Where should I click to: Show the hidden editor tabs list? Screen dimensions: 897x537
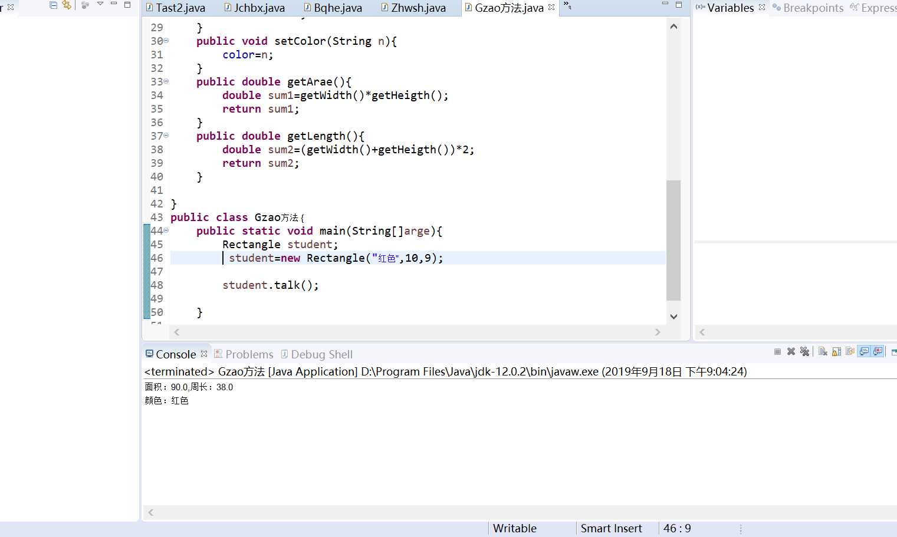pos(567,5)
